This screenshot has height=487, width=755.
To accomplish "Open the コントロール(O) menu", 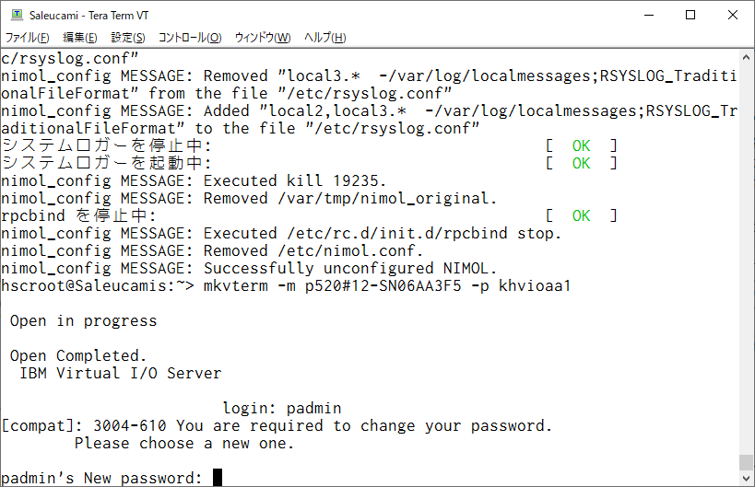I will (x=190, y=38).
